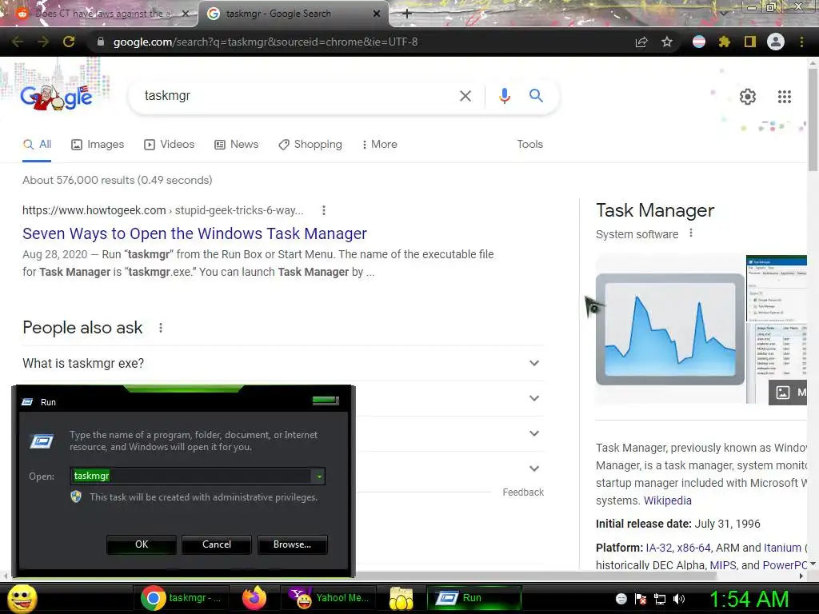Expand the third People also ask question
The image size is (819, 614).
533,433
